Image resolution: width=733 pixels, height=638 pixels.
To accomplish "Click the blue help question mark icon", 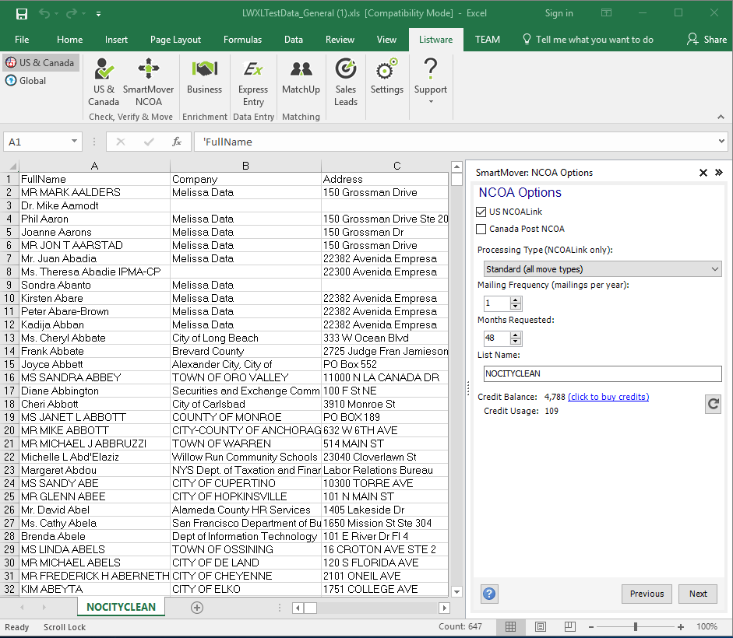I will 489,594.
